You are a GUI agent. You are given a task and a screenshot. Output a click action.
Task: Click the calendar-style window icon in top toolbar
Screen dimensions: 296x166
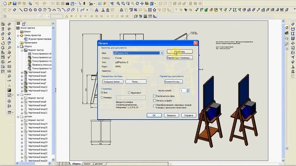tap(72, 3)
